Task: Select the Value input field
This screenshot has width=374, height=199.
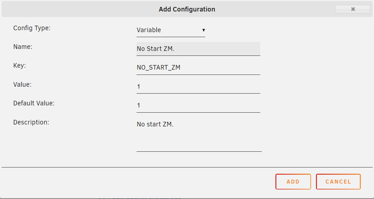Action: pyautogui.click(x=198, y=87)
